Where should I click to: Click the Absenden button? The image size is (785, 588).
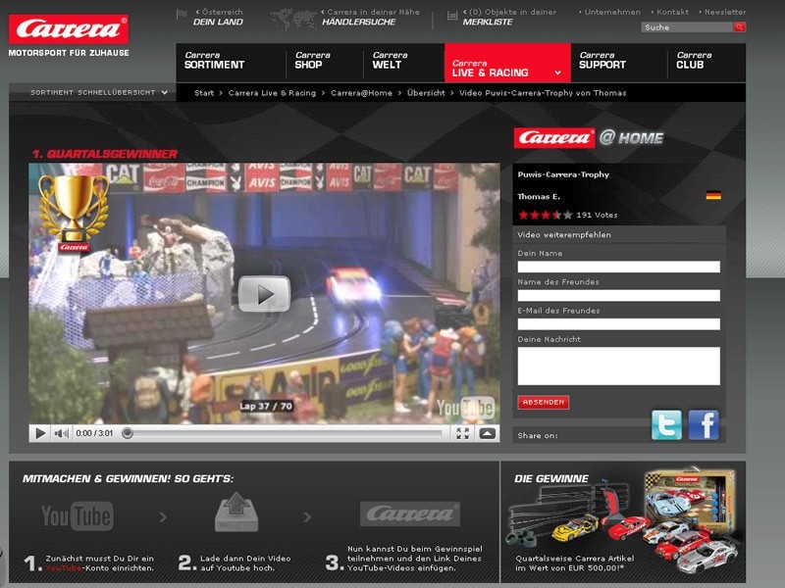point(544,402)
